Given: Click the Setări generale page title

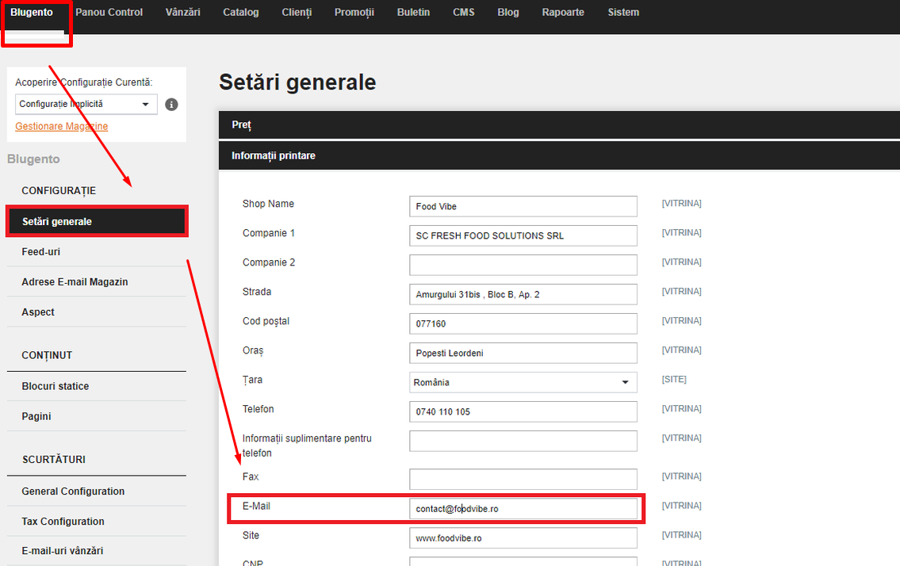Looking at the screenshot, I should click(297, 82).
